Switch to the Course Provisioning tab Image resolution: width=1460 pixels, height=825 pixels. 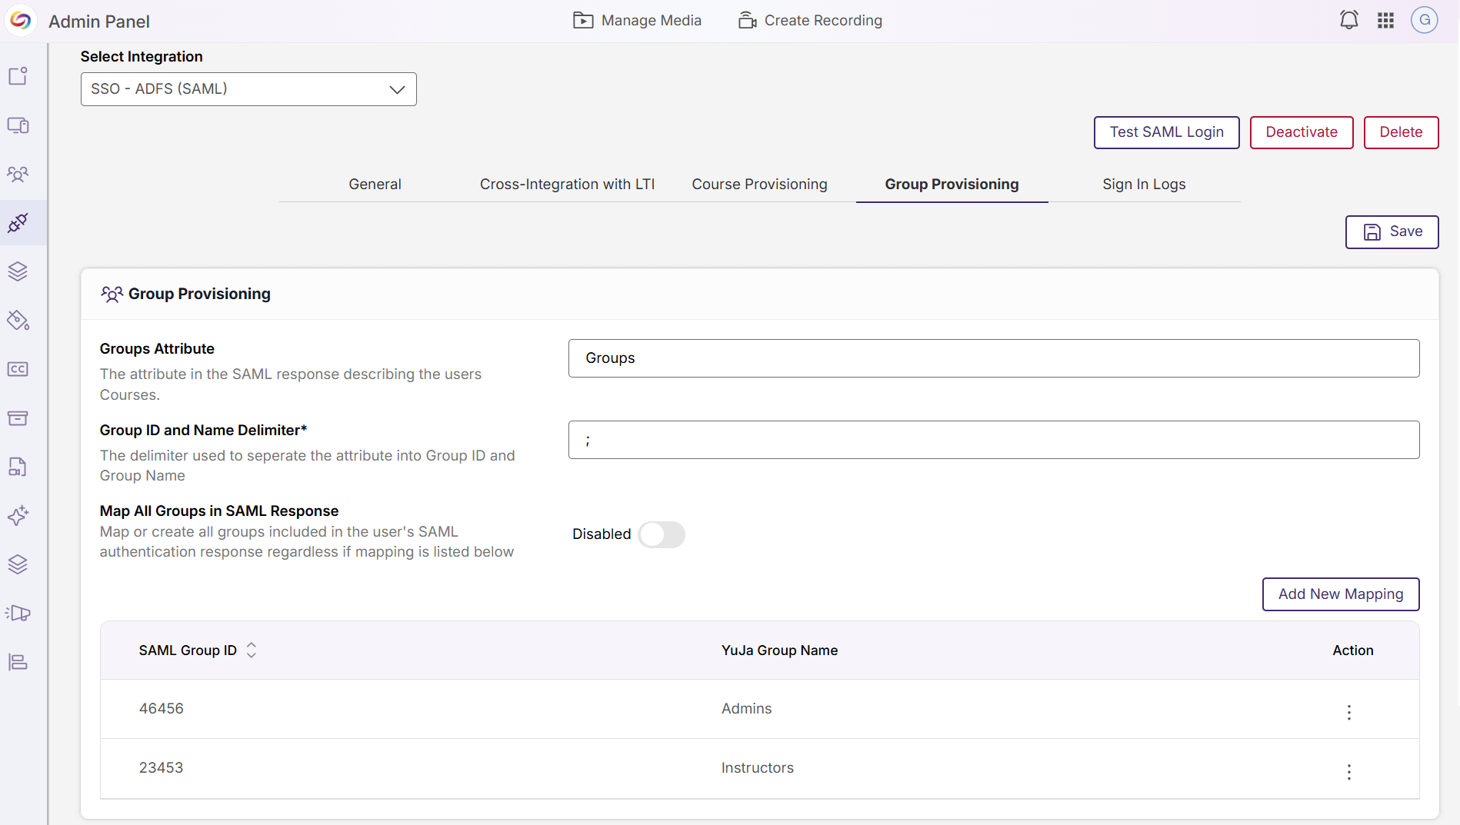point(759,184)
